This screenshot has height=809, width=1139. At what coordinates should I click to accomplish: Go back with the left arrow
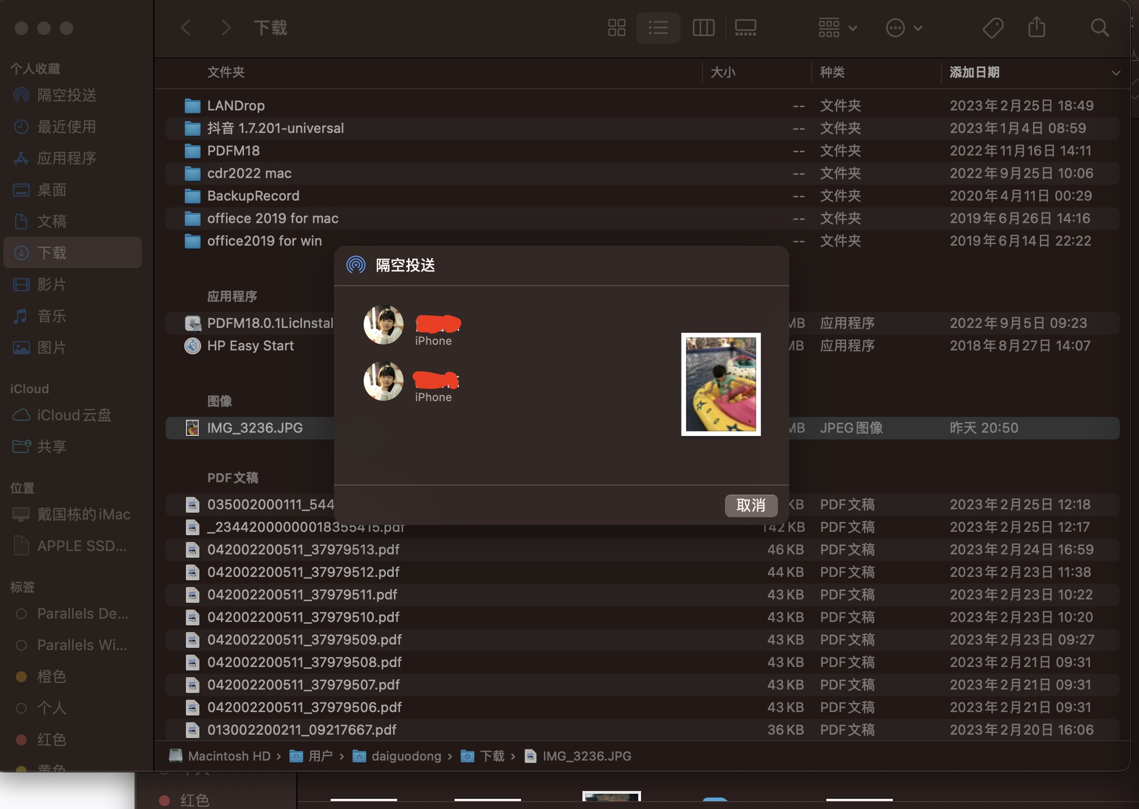click(186, 28)
